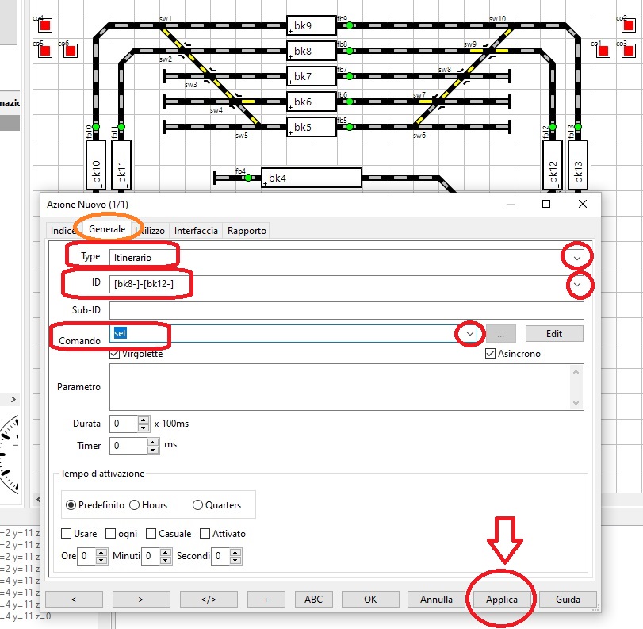Click the Parametro scrollbar down arrow
This screenshot has width=643, height=629.
577,403
